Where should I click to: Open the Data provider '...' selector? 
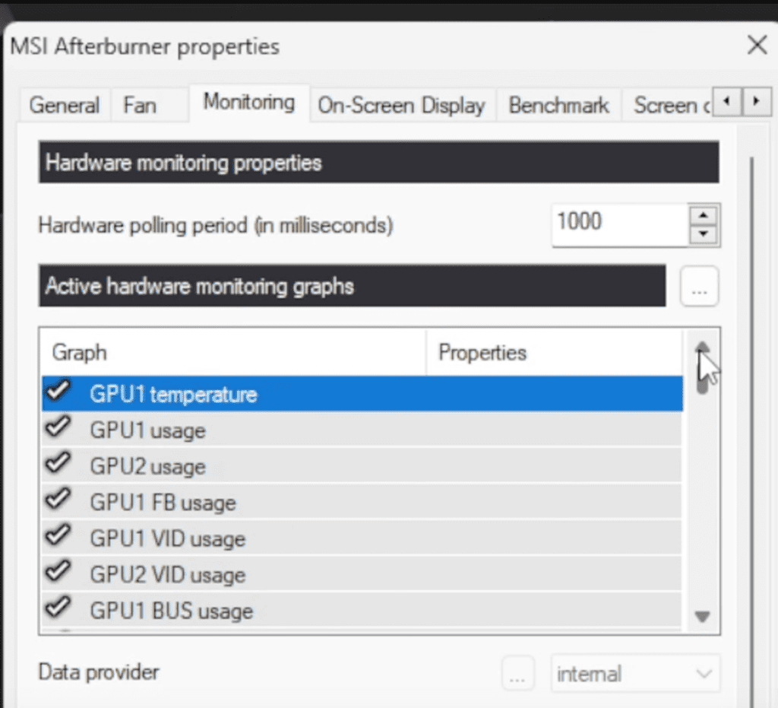click(517, 672)
